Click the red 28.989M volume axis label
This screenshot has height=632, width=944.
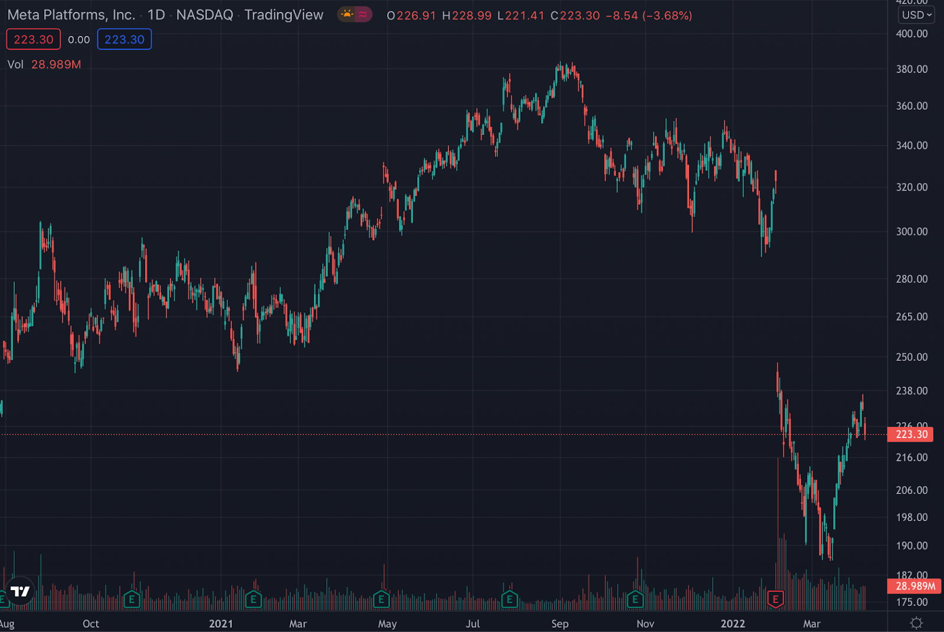914,586
